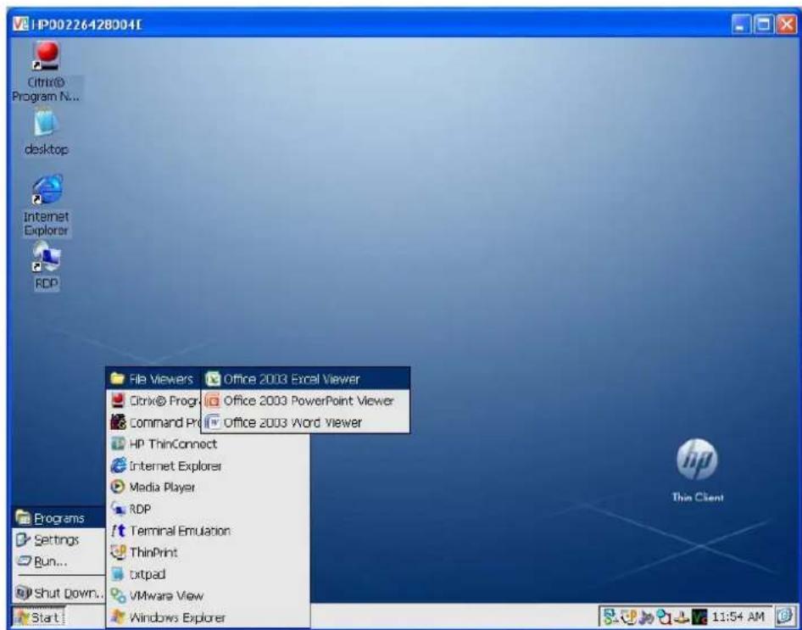
Task: Choose Programs in the Start menu
Action: (58, 518)
